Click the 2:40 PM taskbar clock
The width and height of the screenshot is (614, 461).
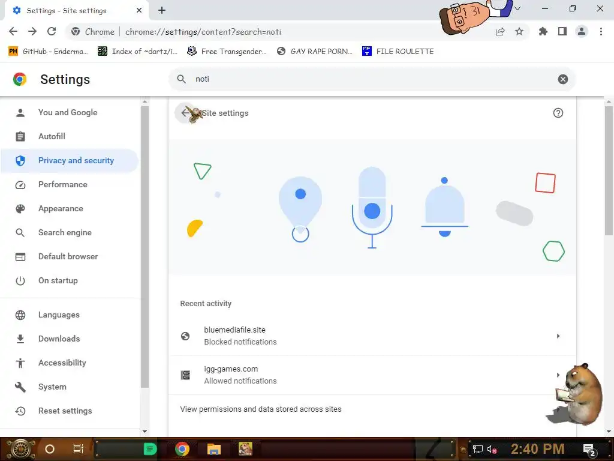click(x=538, y=449)
